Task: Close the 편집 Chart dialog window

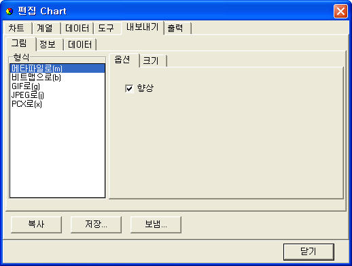Action: (x=340, y=11)
